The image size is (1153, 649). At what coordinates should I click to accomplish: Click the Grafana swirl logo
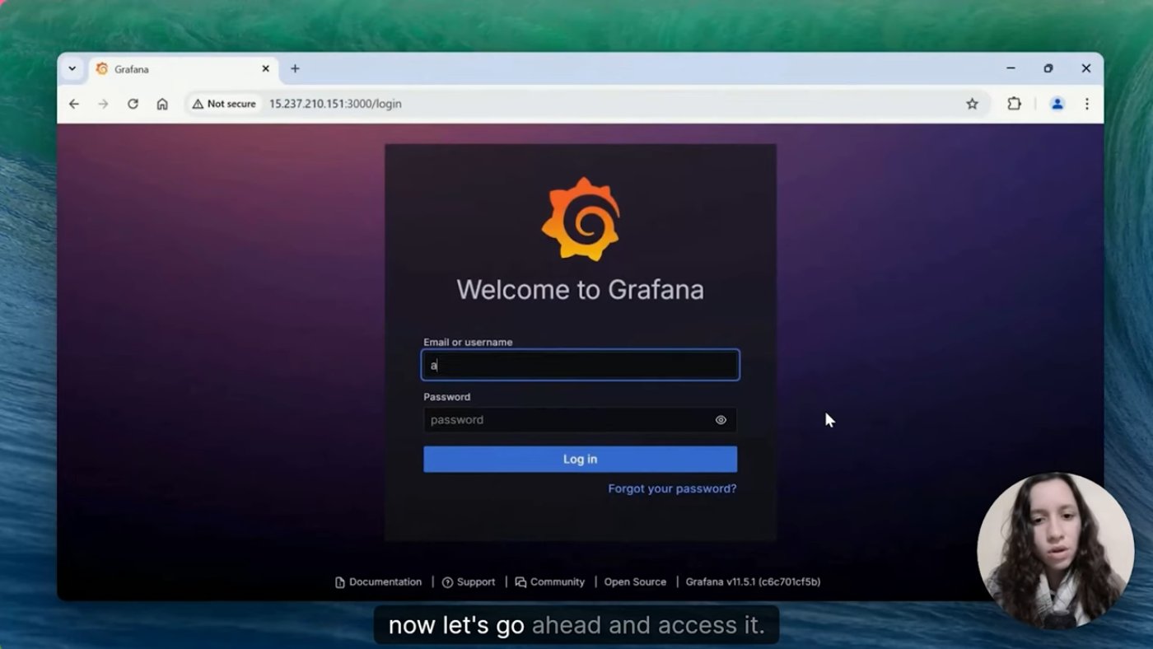coord(581,219)
